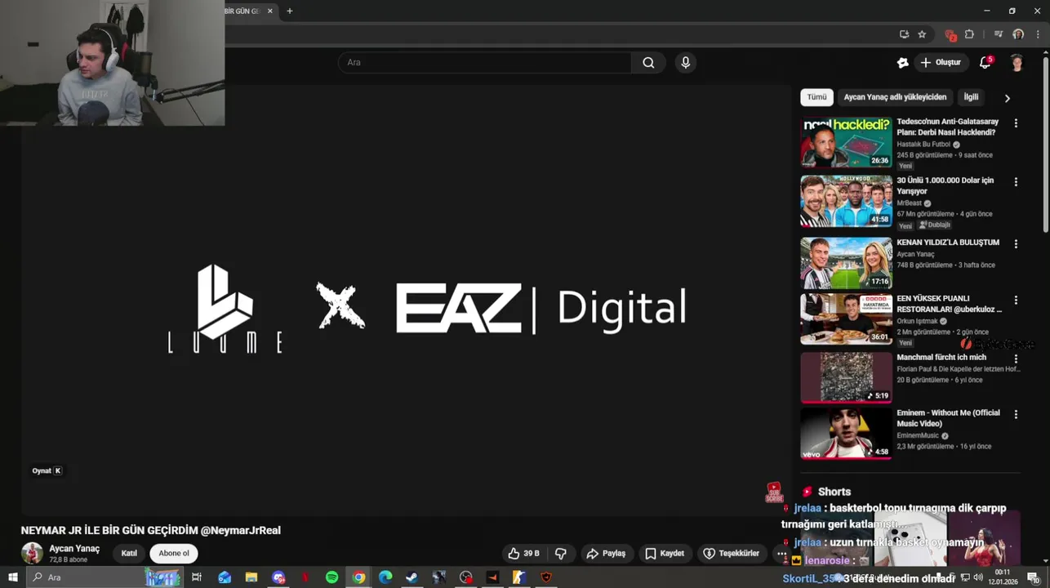Start voice search with the microphone icon

[685, 63]
